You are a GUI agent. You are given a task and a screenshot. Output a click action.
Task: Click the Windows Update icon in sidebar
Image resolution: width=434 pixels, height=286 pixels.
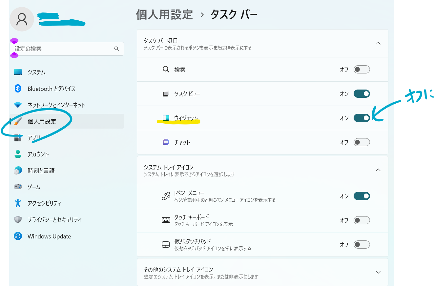pos(18,236)
